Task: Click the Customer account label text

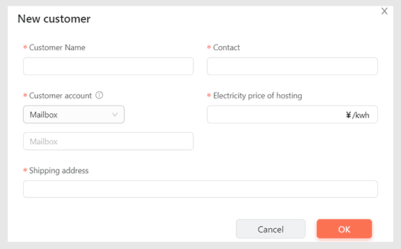Action: coord(61,95)
